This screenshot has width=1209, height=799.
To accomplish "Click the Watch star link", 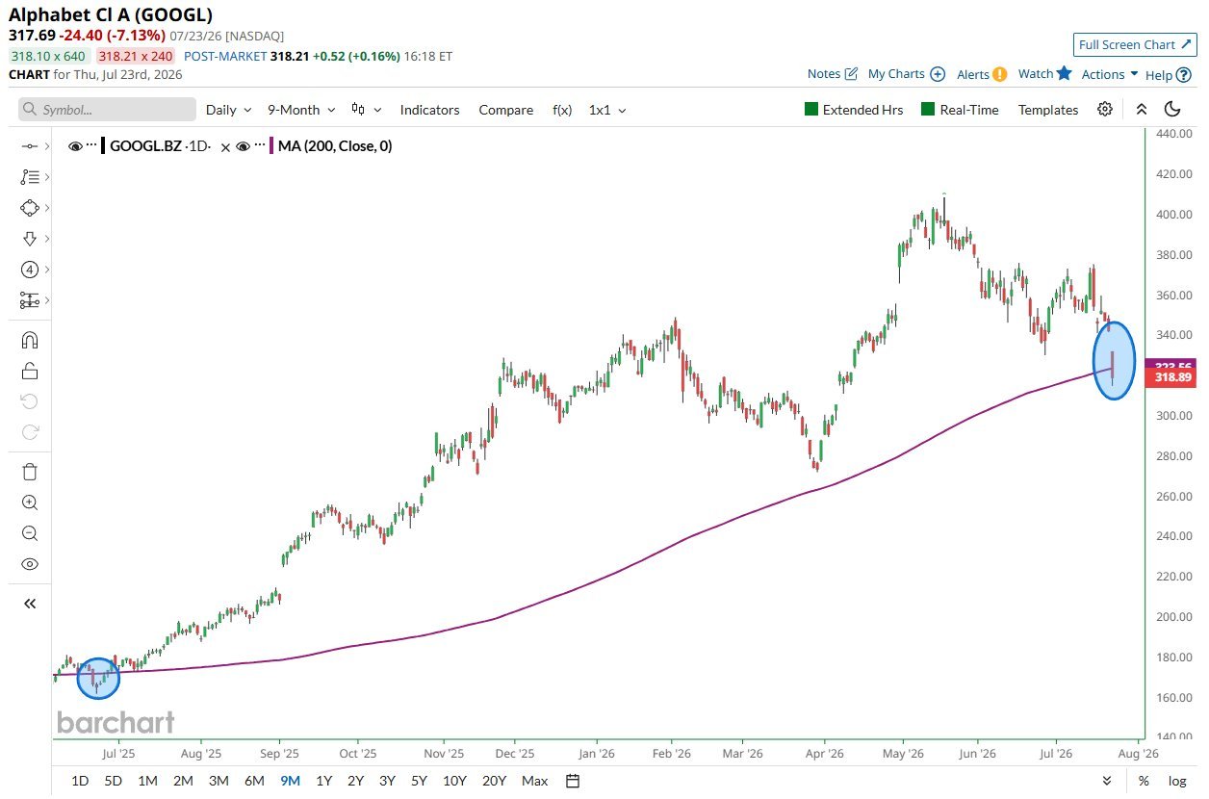I will (x=1044, y=74).
